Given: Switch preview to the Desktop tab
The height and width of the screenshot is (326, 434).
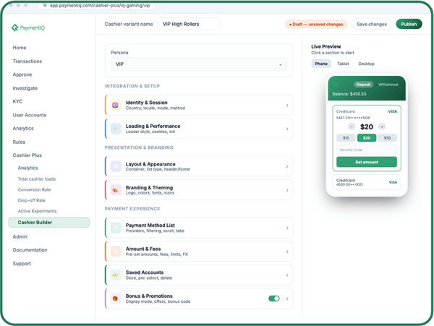Looking at the screenshot, I should [366, 64].
